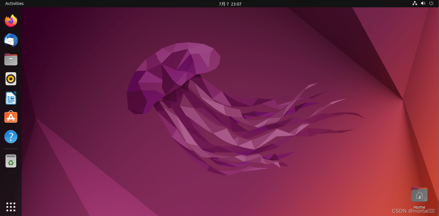
Task: Open Ubuntu Software store icon
Action: tap(11, 117)
